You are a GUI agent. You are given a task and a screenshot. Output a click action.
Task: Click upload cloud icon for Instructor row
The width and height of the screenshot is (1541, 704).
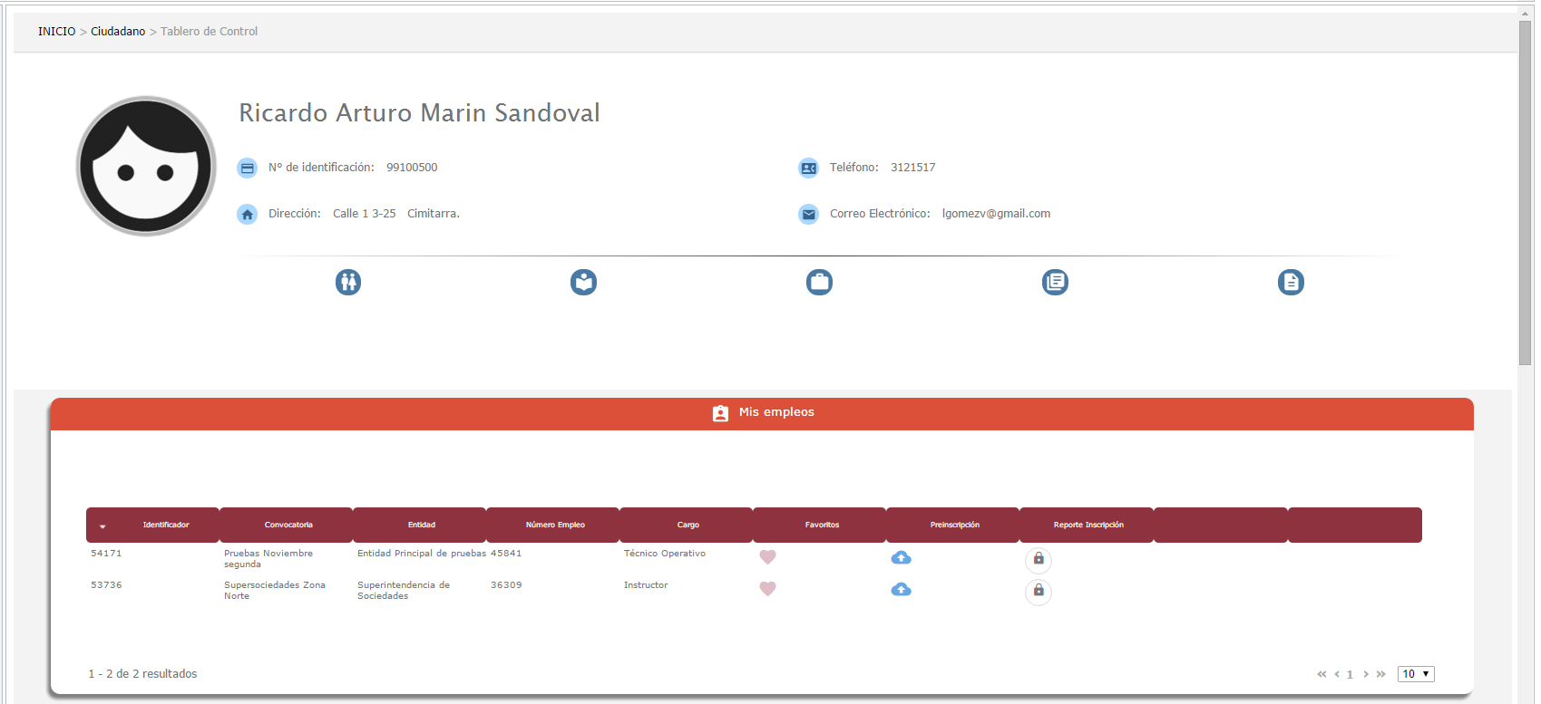[x=901, y=589]
